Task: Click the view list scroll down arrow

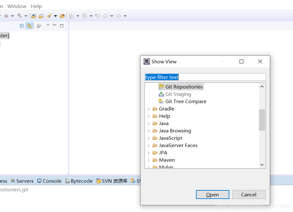Action: 262,165
